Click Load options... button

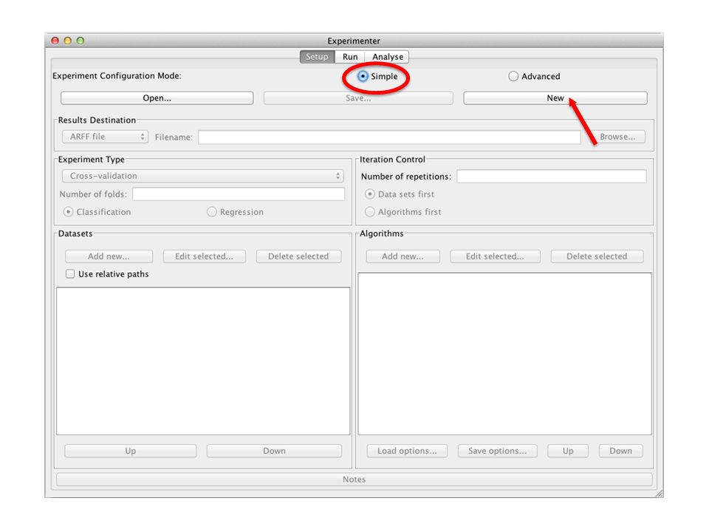(407, 451)
